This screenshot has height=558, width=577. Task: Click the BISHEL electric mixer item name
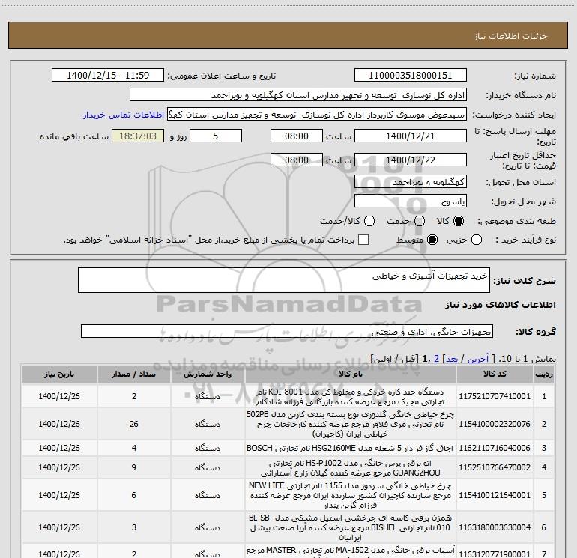coord(351,527)
